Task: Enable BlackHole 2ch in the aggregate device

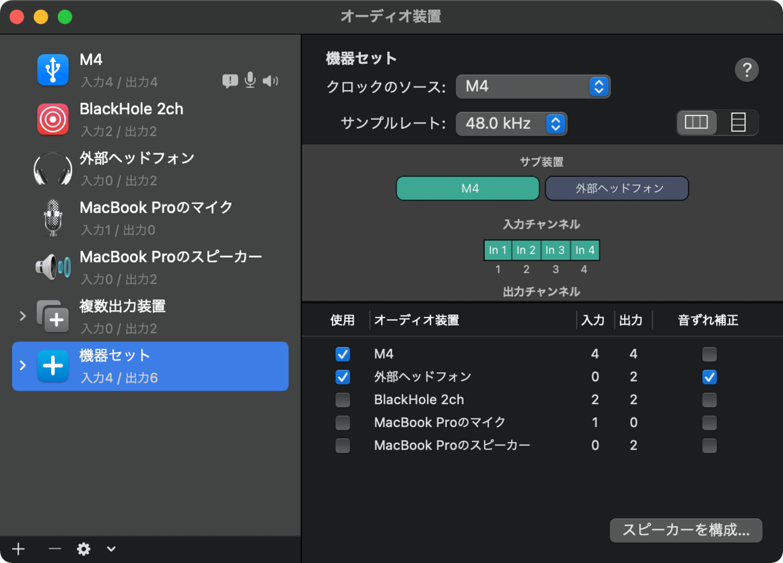Action: click(x=343, y=400)
